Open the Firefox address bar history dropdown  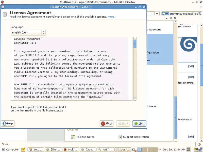click(x=157, y=14)
